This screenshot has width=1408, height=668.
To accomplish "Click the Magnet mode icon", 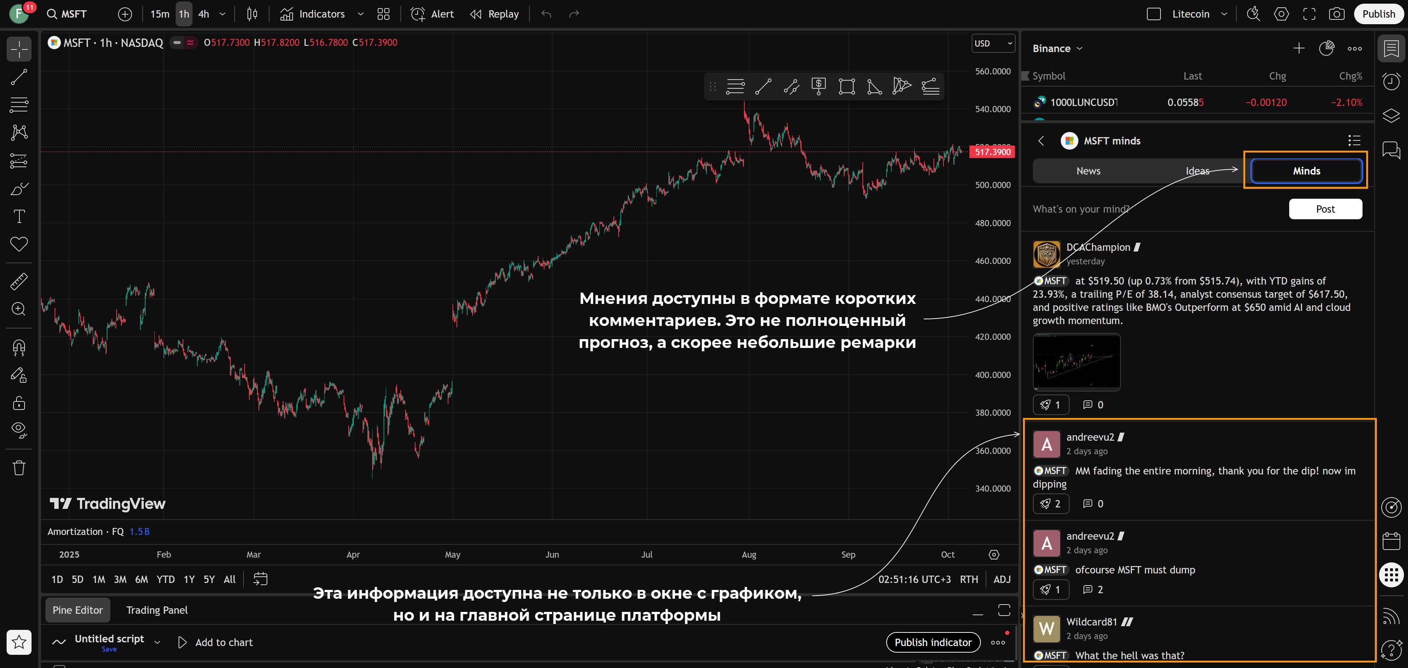I will click(x=19, y=347).
